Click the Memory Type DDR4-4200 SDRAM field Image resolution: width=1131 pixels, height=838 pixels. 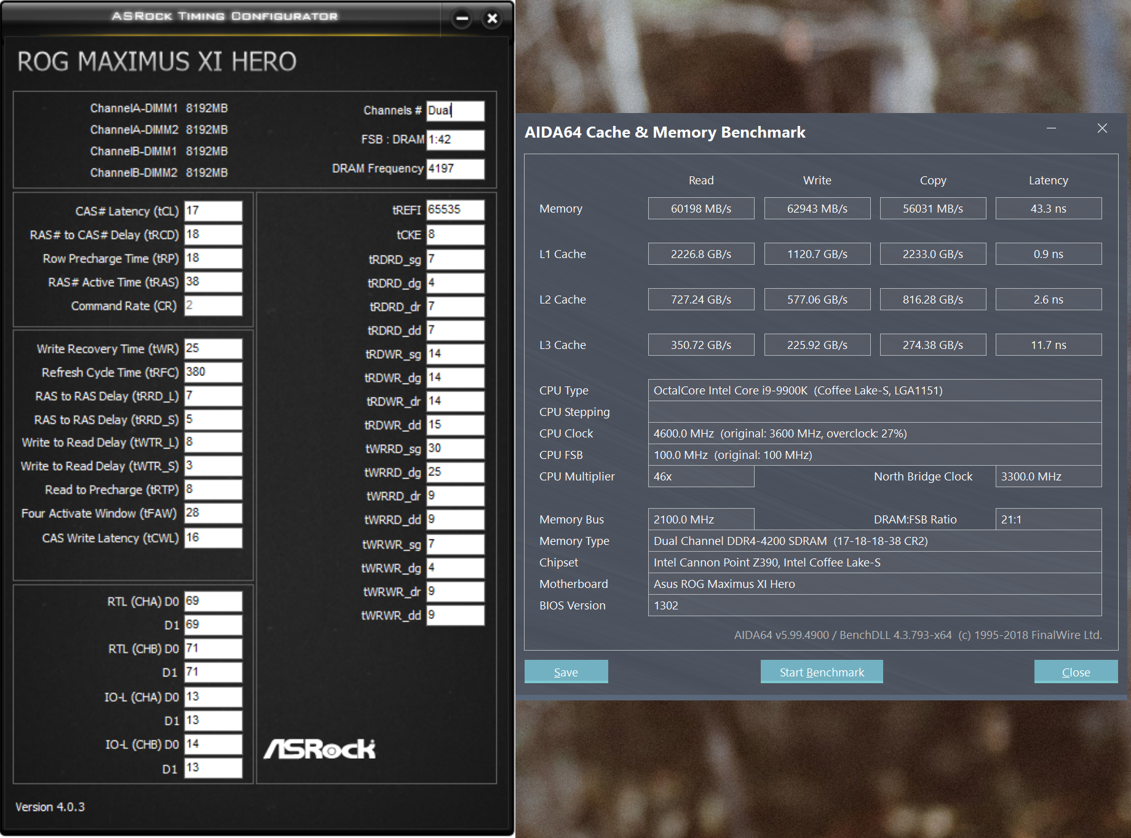coord(875,541)
